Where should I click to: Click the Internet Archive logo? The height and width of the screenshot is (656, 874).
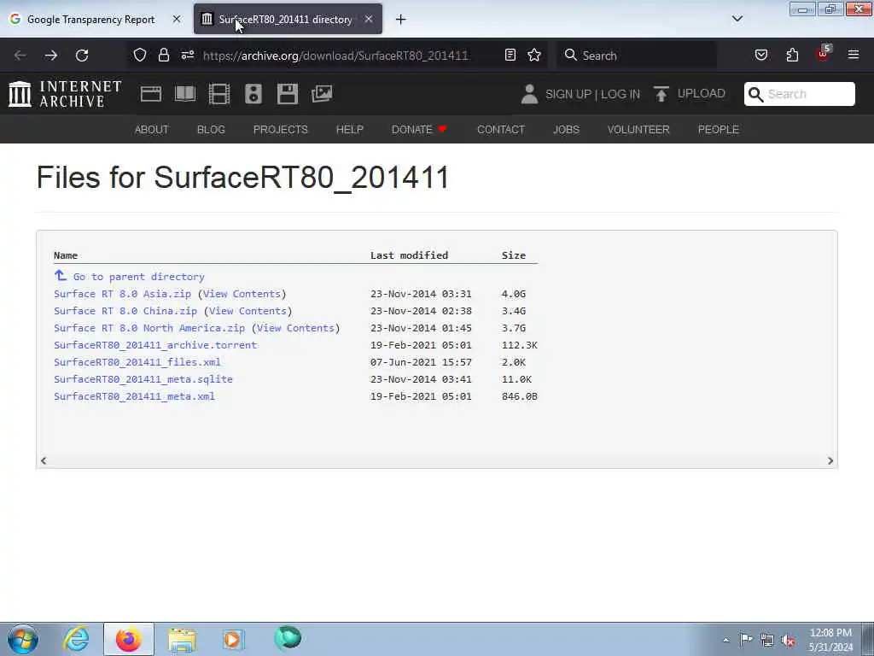[65, 94]
